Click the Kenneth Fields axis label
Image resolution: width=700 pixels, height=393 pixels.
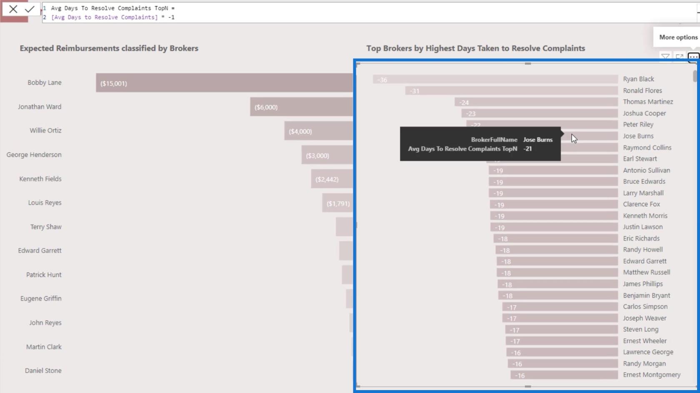point(40,179)
